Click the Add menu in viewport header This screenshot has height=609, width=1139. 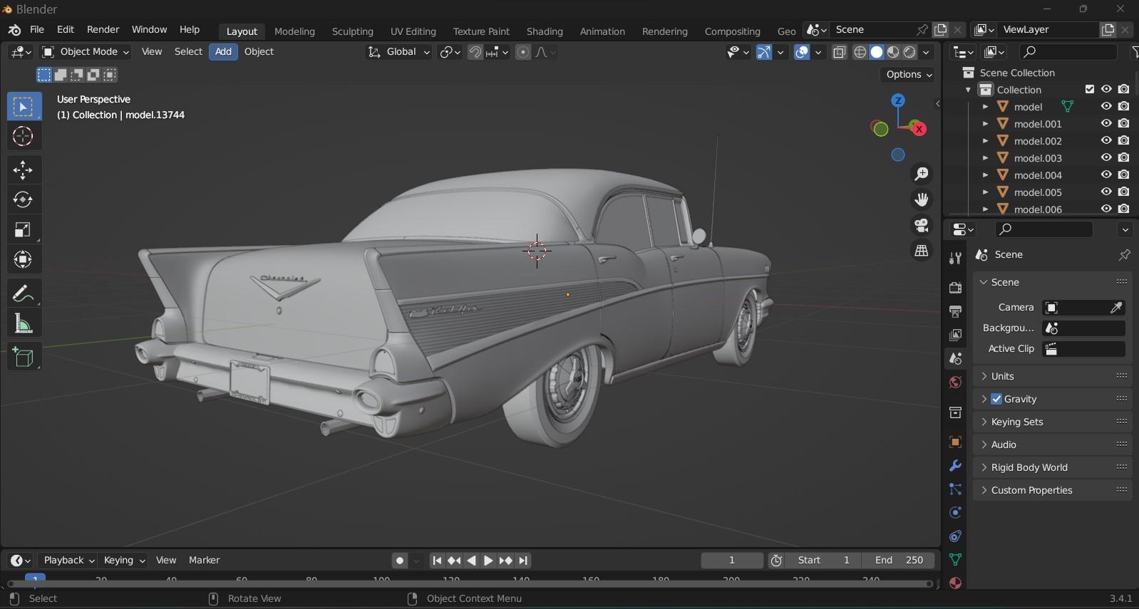(223, 52)
